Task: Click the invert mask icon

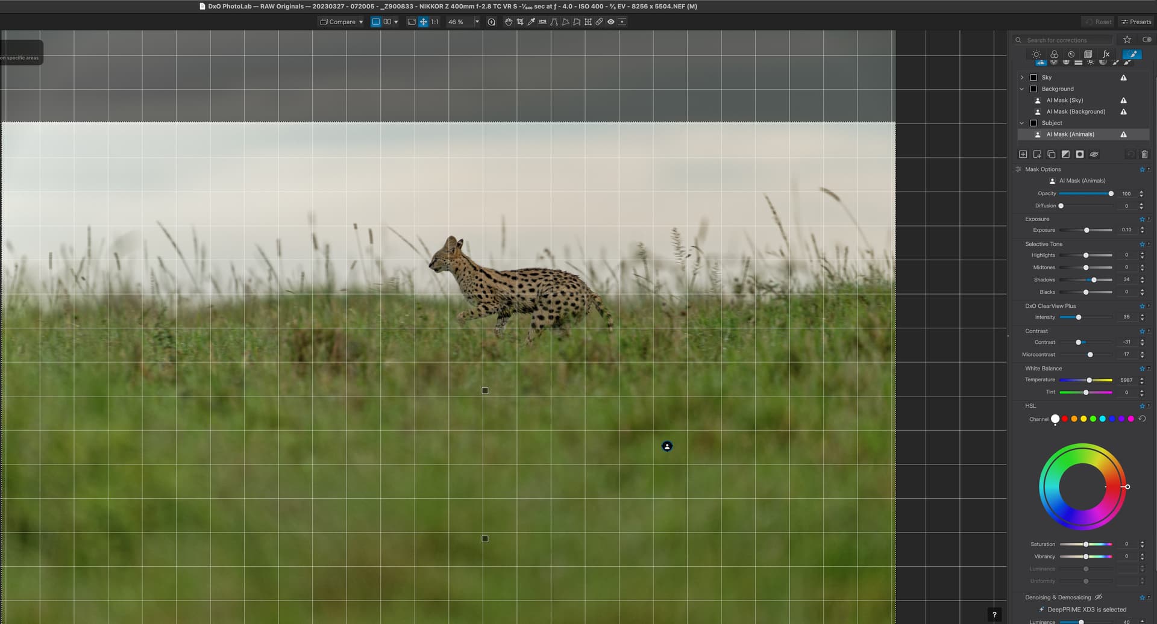Action: (1065, 154)
